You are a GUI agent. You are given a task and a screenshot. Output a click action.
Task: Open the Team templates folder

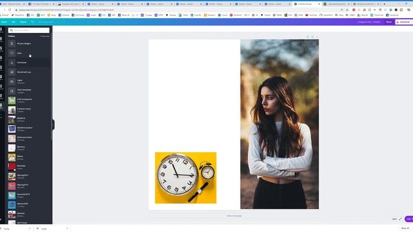tap(28, 91)
